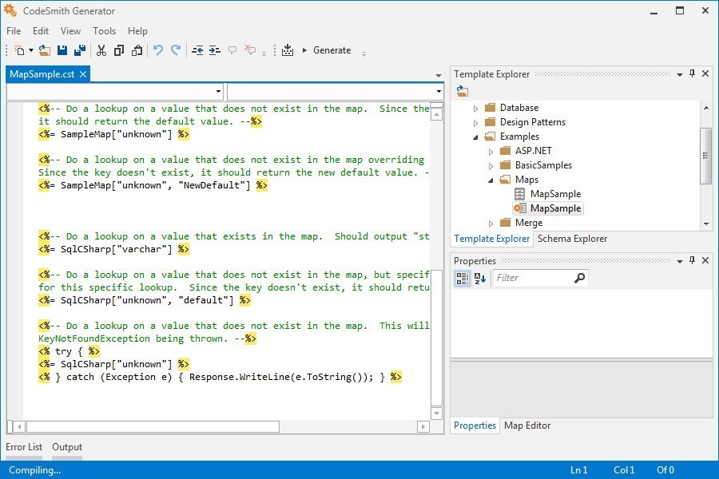The image size is (719, 479).
Task: Create a new document with toolbar icon
Action: point(19,50)
